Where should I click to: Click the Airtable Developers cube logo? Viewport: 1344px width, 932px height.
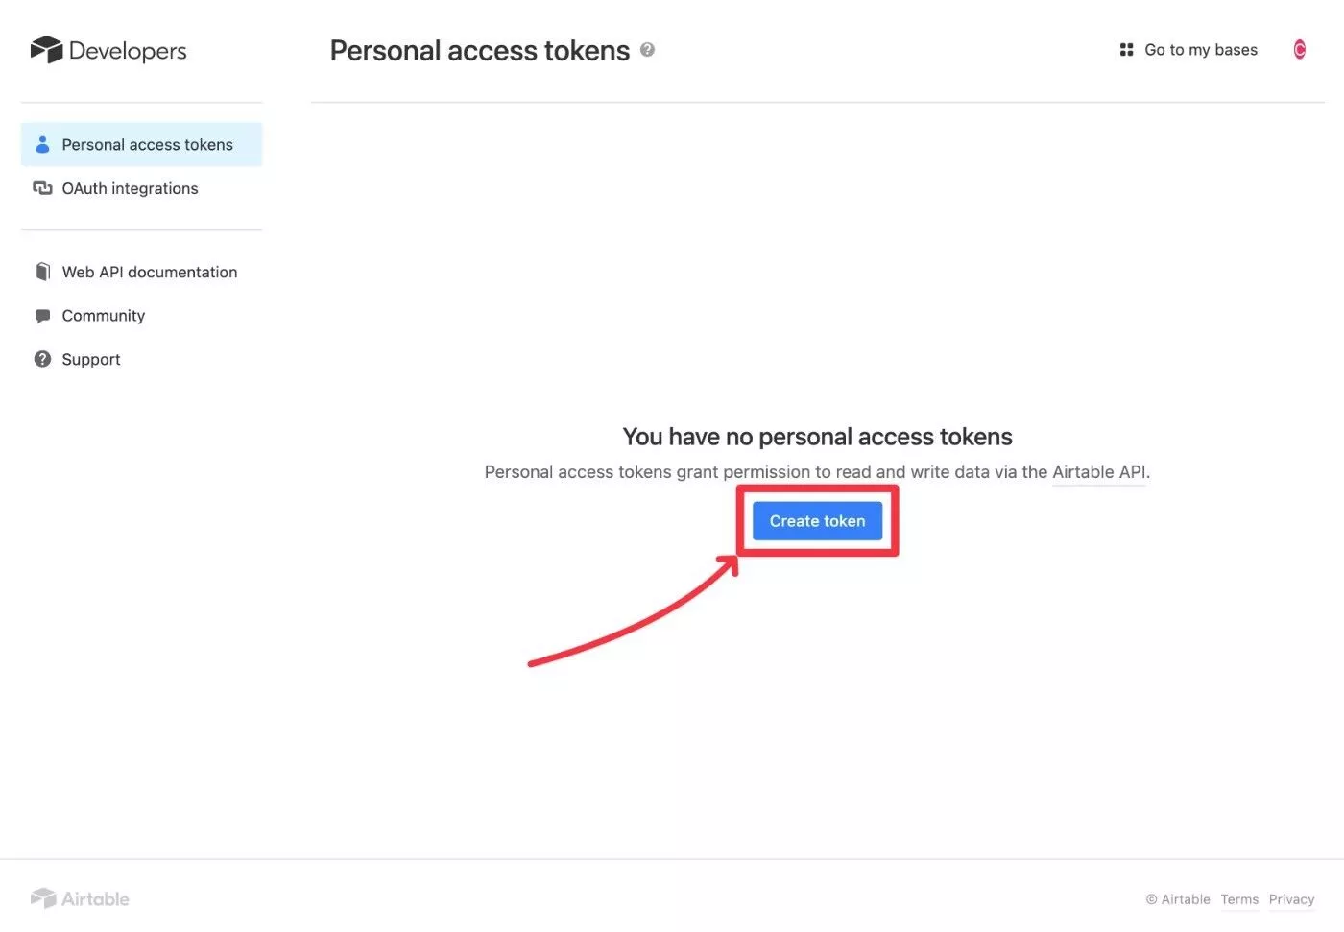click(x=46, y=50)
